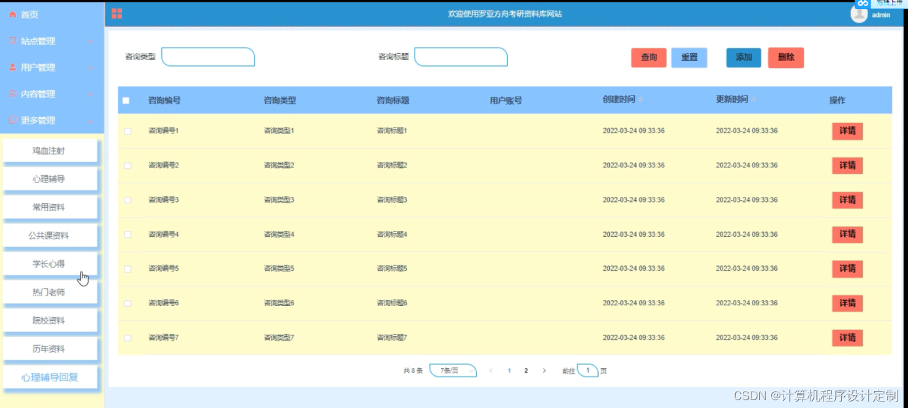Click the home icon beside 首页
908x408 pixels.
[x=12, y=14]
